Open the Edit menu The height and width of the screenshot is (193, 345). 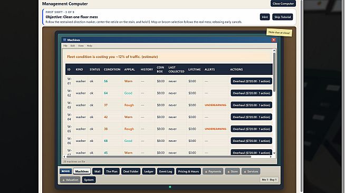pos(73,46)
